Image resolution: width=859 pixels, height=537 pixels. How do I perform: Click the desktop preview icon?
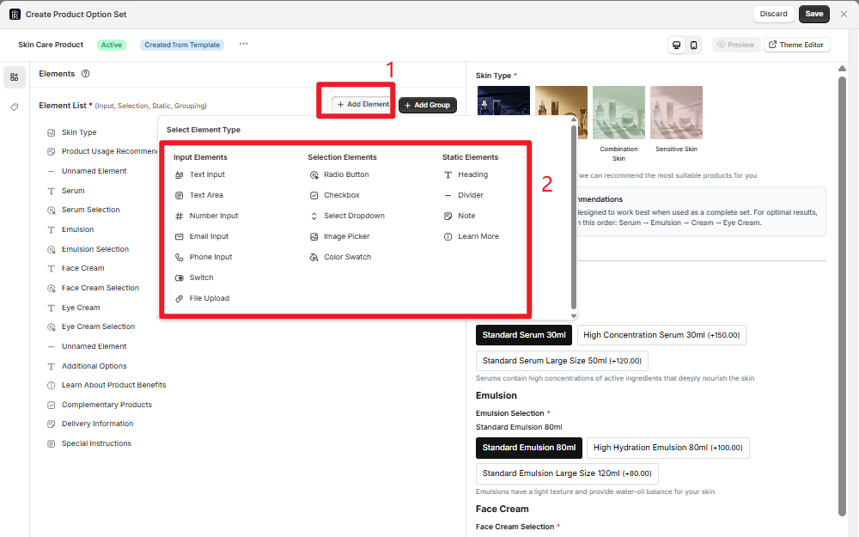(x=677, y=45)
